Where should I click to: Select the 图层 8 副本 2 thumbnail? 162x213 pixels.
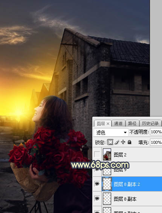coord(107,184)
